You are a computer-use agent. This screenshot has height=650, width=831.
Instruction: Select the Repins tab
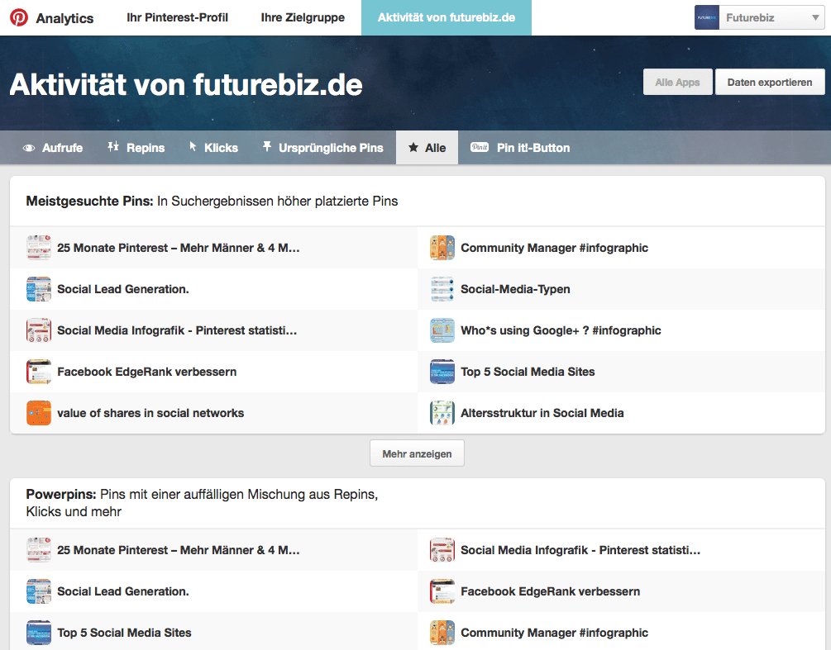(136, 148)
